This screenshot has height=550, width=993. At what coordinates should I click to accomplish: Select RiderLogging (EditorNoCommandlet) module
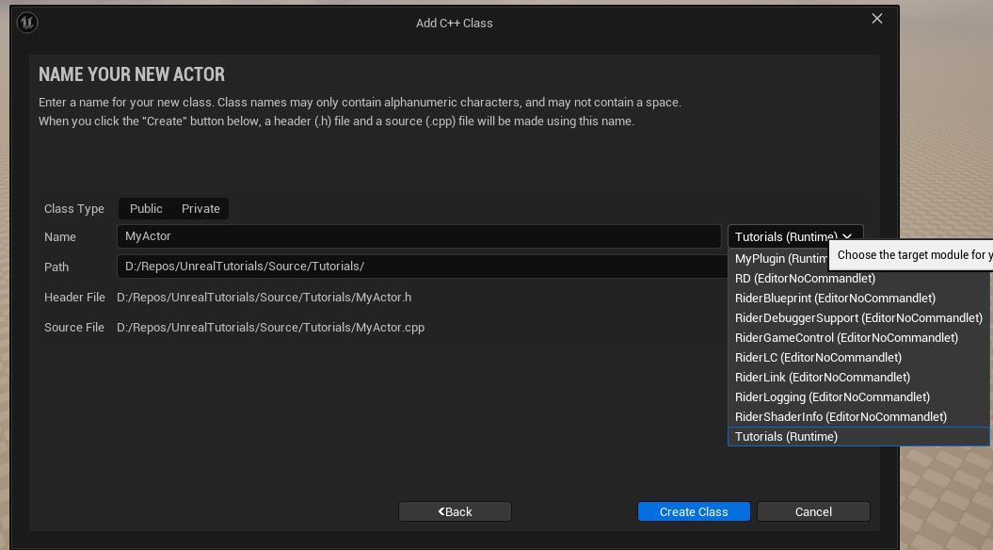[858, 396]
